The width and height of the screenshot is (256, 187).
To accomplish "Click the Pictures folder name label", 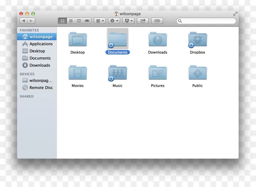I will tap(158, 86).
